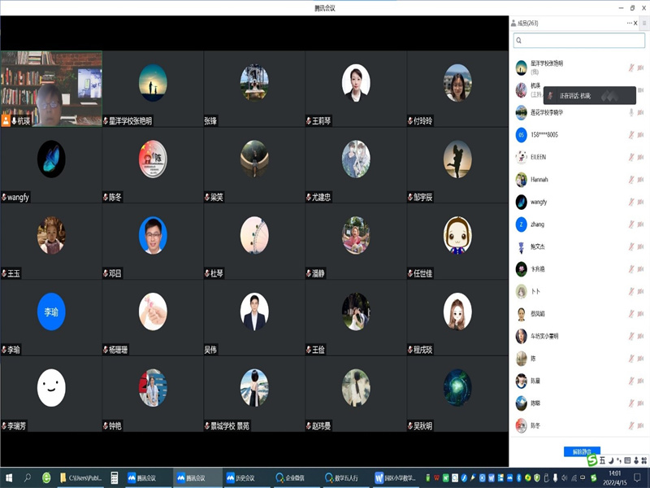Select the 星洋学校张艳明 participant tile
The height and width of the screenshot is (488, 650).
click(153, 89)
